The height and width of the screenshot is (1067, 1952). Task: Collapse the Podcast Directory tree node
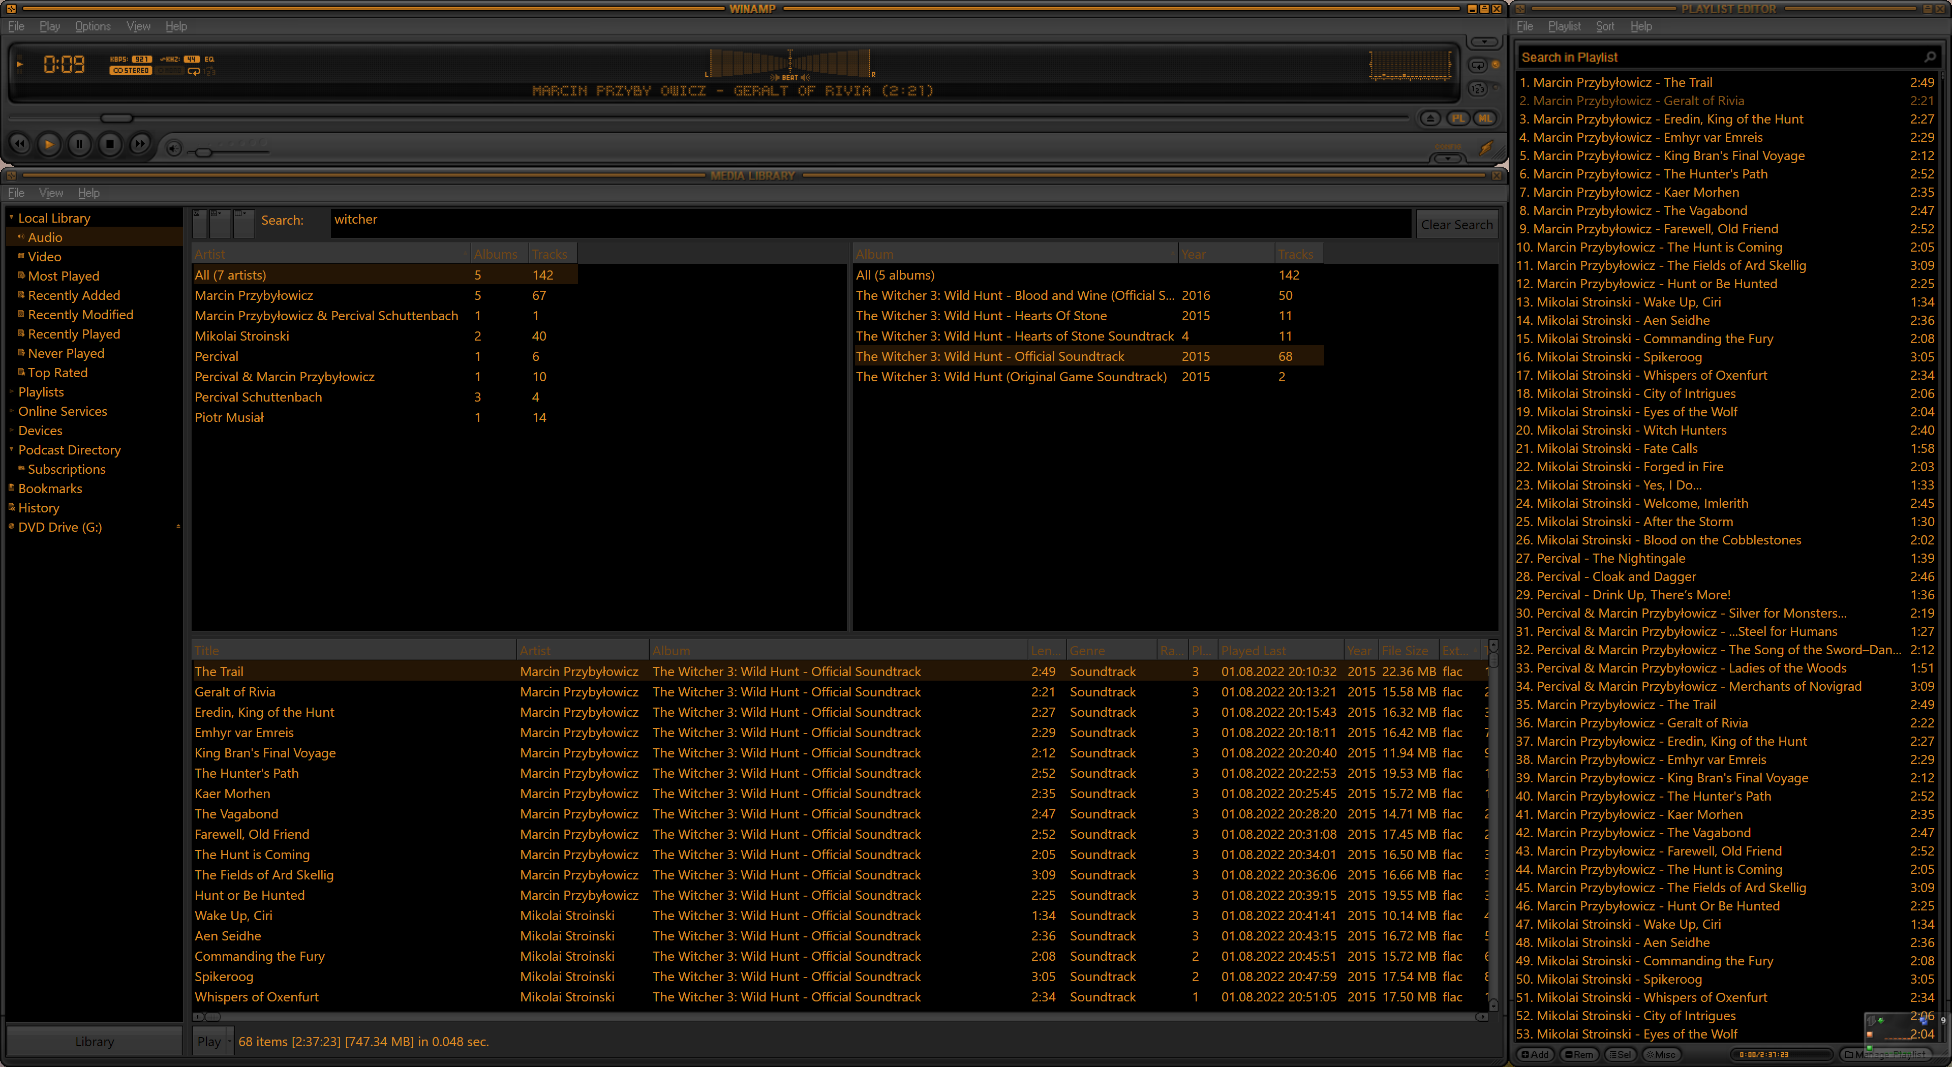click(11, 449)
